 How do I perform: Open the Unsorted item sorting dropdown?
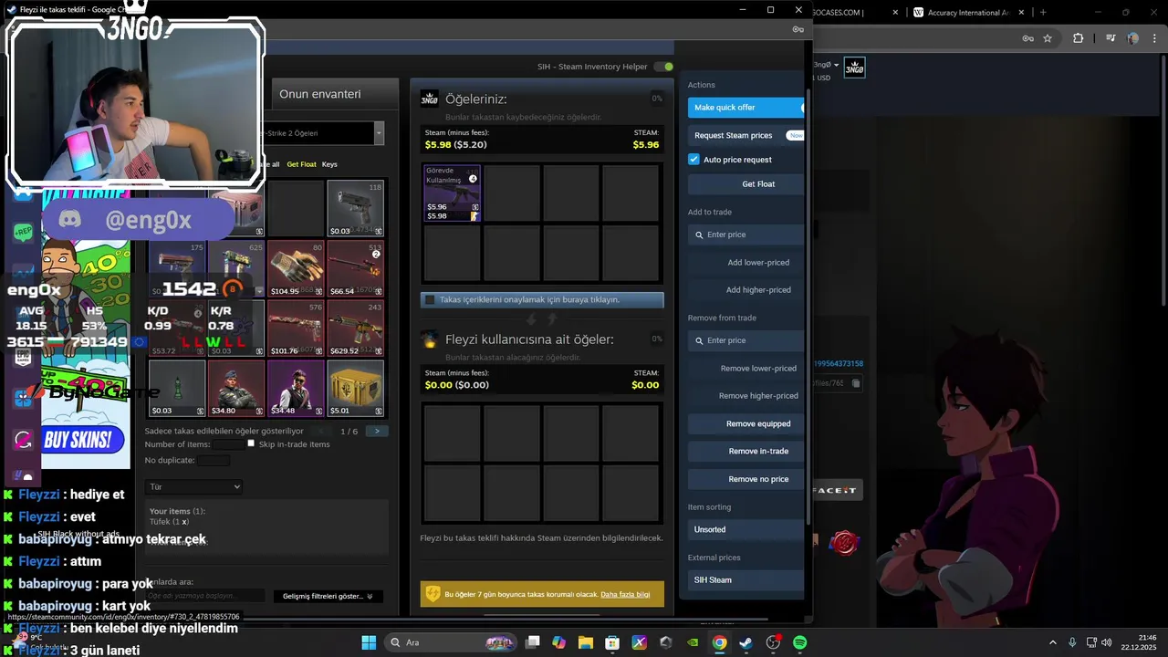[x=746, y=529]
